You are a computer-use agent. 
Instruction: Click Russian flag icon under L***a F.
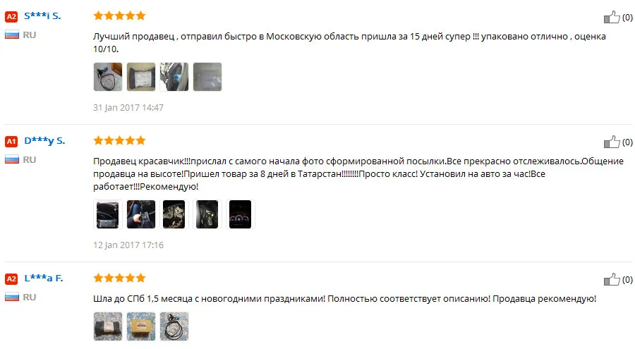[x=12, y=297]
